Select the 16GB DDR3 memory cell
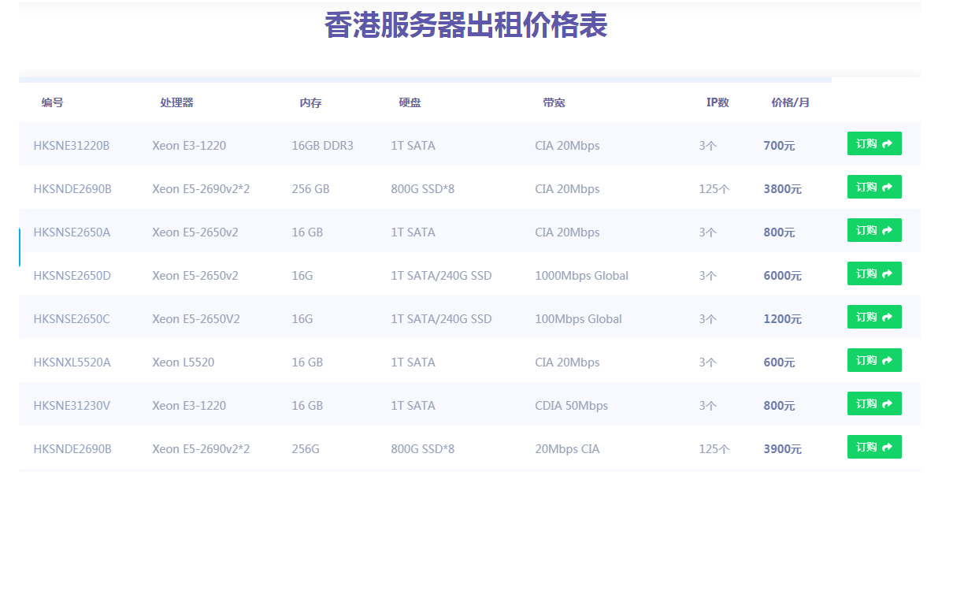The width and height of the screenshot is (953, 591). pos(322,146)
